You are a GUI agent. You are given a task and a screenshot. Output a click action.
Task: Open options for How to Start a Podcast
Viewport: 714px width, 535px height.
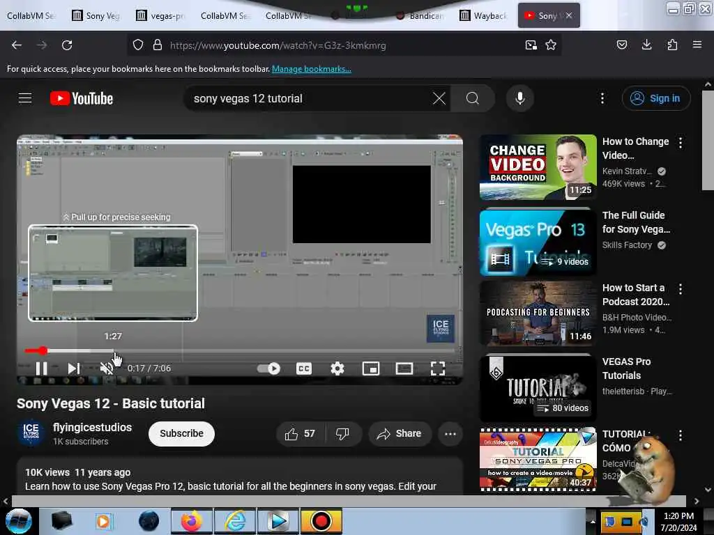point(681,289)
